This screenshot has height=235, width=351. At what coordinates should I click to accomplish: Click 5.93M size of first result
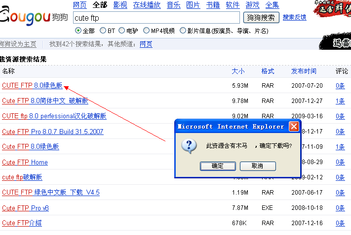tap(240, 86)
